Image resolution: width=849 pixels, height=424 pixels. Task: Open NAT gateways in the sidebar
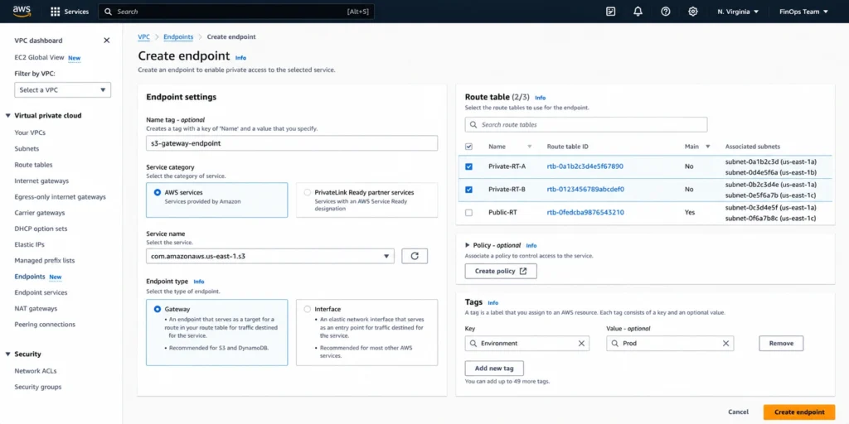[x=36, y=309]
